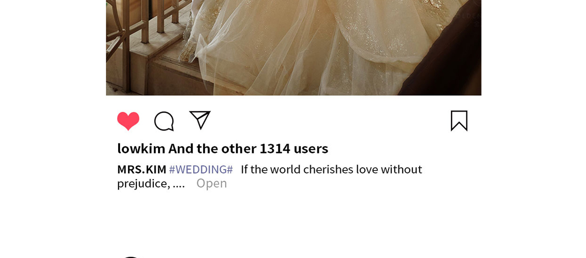Select the caption text about cherishing love
The height and width of the screenshot is (258, 586).
pos(270,176)
